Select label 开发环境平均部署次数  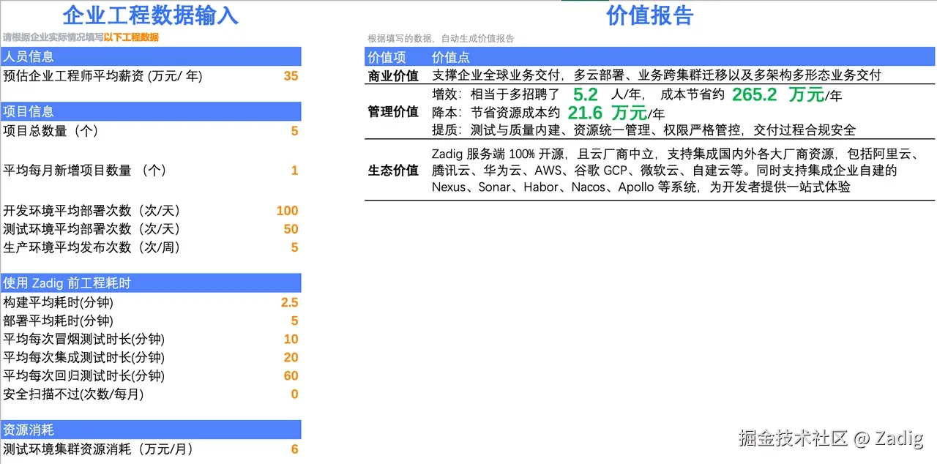pos(92,211)
